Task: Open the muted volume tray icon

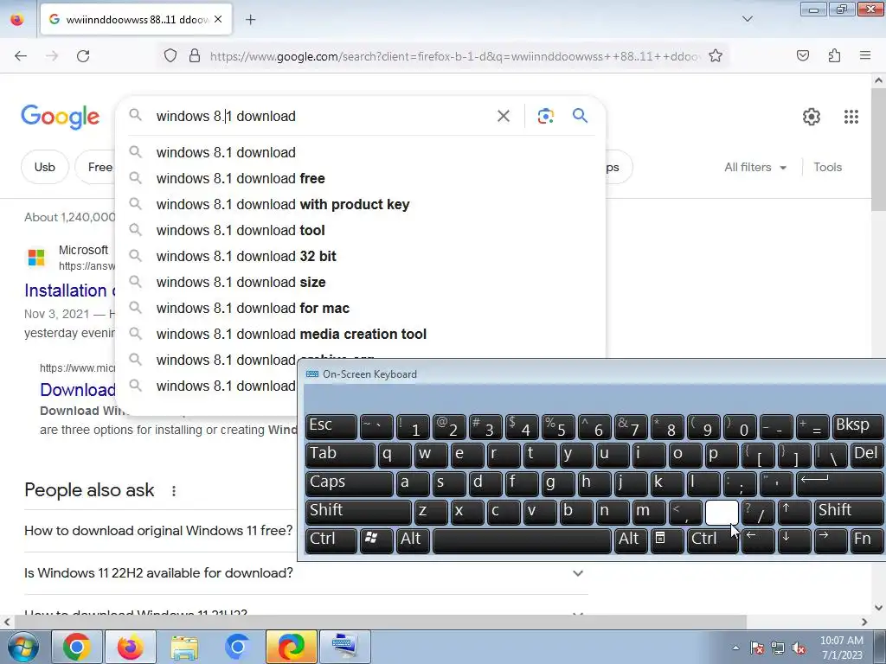Action: pos(799,648)
